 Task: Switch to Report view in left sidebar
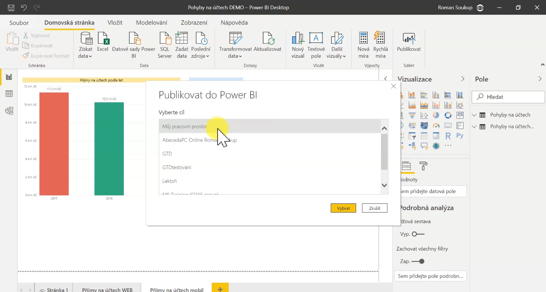[9, 77]
